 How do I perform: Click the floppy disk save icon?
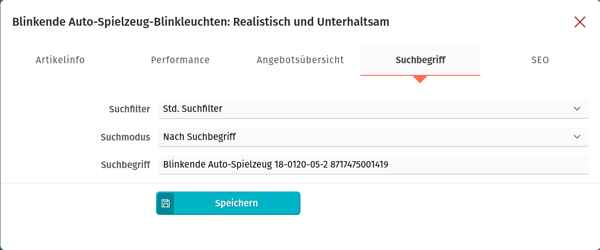pos(165,203)
